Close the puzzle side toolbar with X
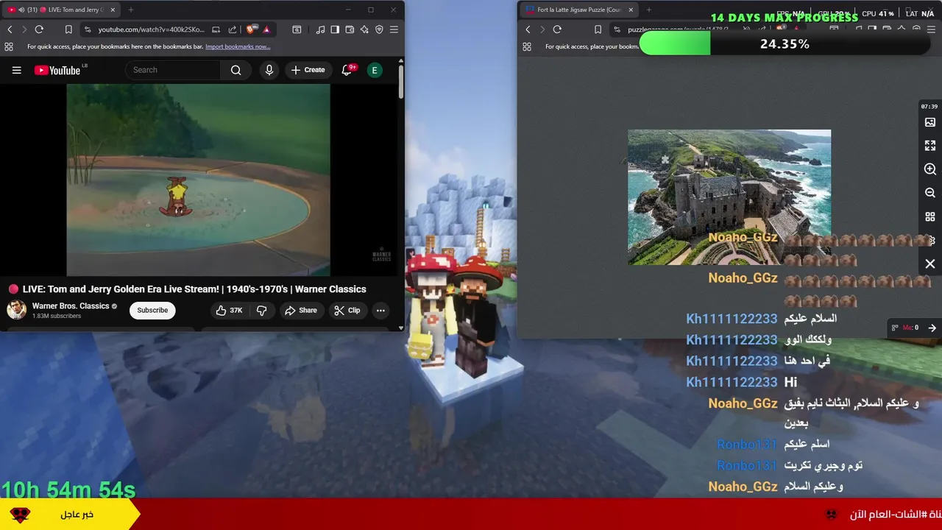The height and width of the screenshot is (530, 942). pos(930,264)
